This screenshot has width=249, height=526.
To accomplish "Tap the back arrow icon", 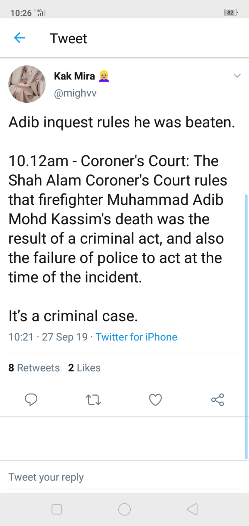I will coord(19,38).
